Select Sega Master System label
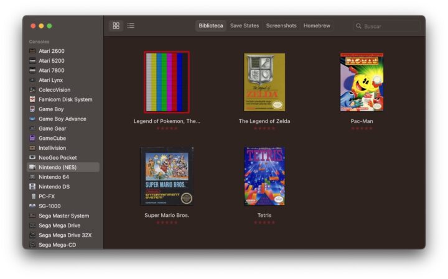 tap(64, 216)
